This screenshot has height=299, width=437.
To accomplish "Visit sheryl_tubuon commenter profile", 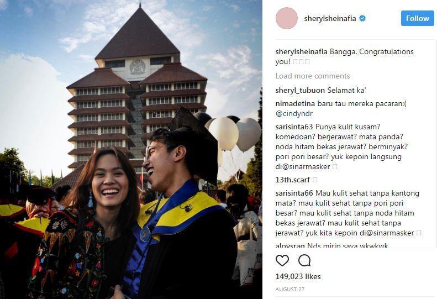I will pyautogui.click(x=300, y=91).
